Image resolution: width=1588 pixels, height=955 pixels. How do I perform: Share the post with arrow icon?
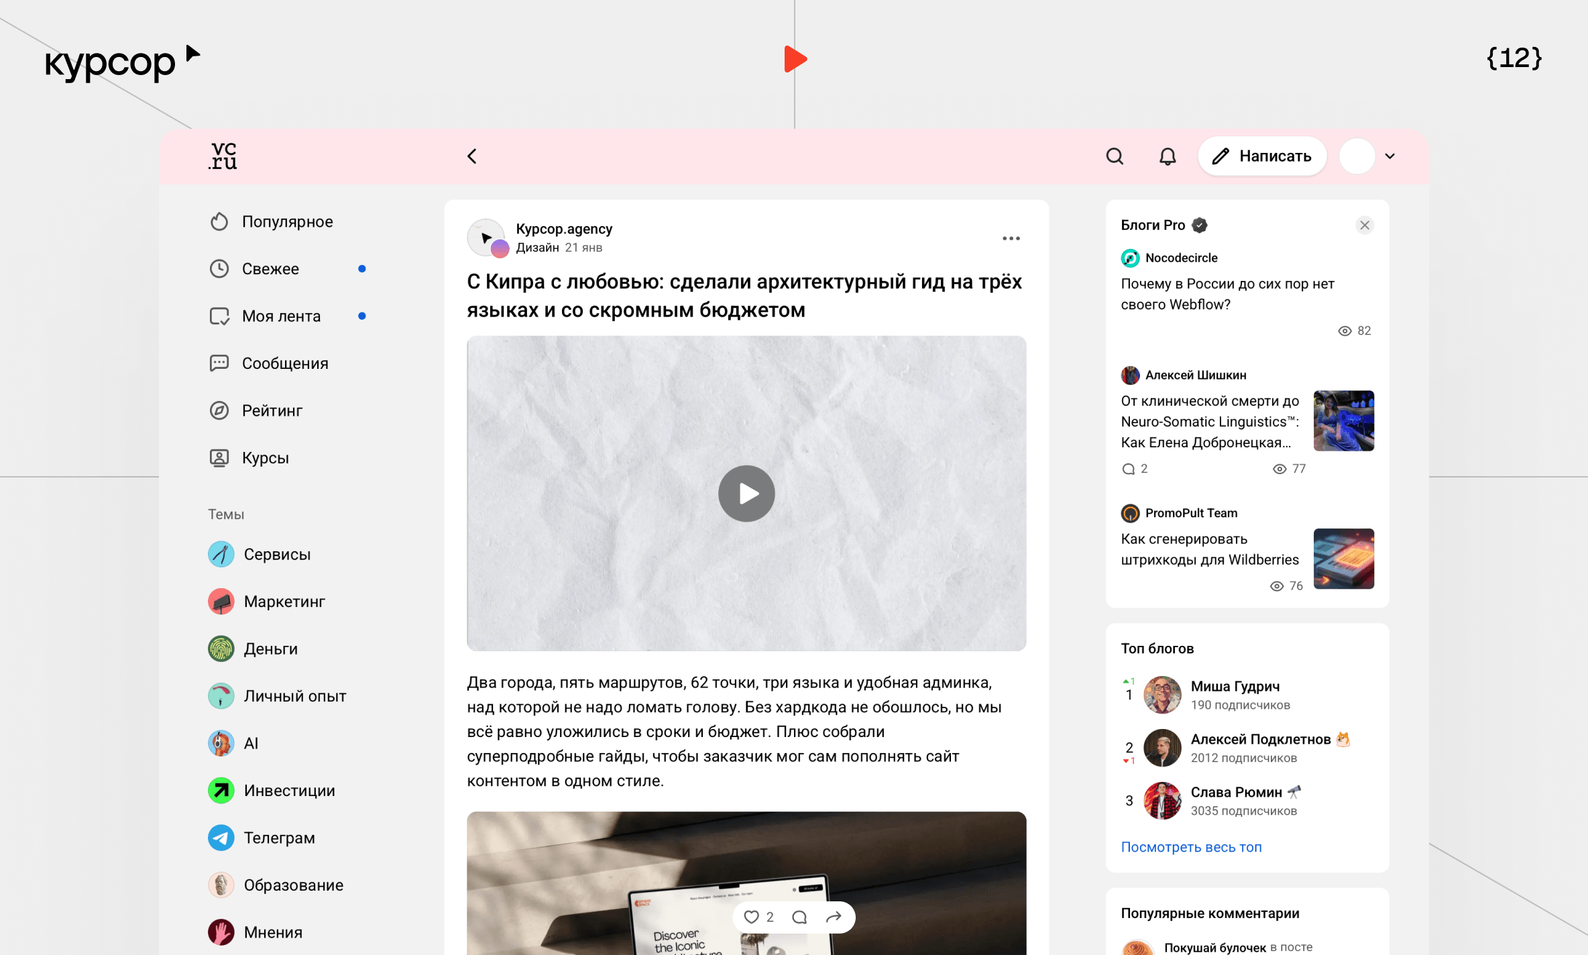(834, 917)
